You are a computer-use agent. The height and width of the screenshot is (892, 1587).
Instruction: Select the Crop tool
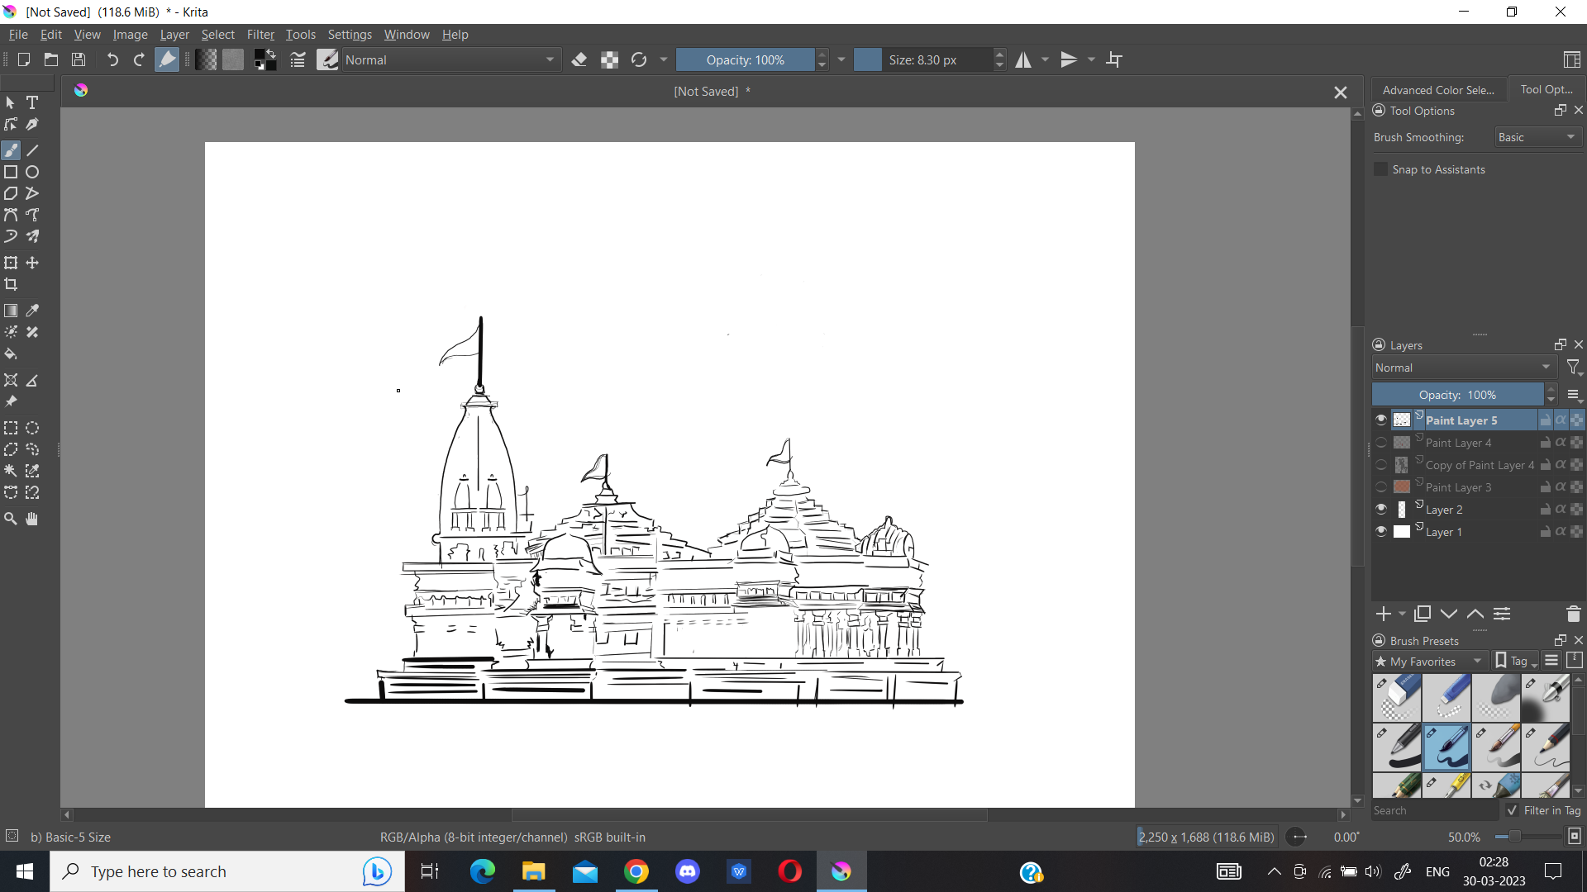click(x=11, y=284)
